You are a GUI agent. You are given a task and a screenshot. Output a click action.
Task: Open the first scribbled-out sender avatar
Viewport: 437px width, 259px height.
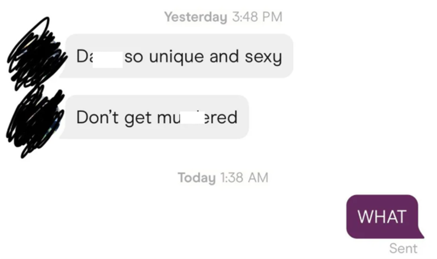coord(35,53)
